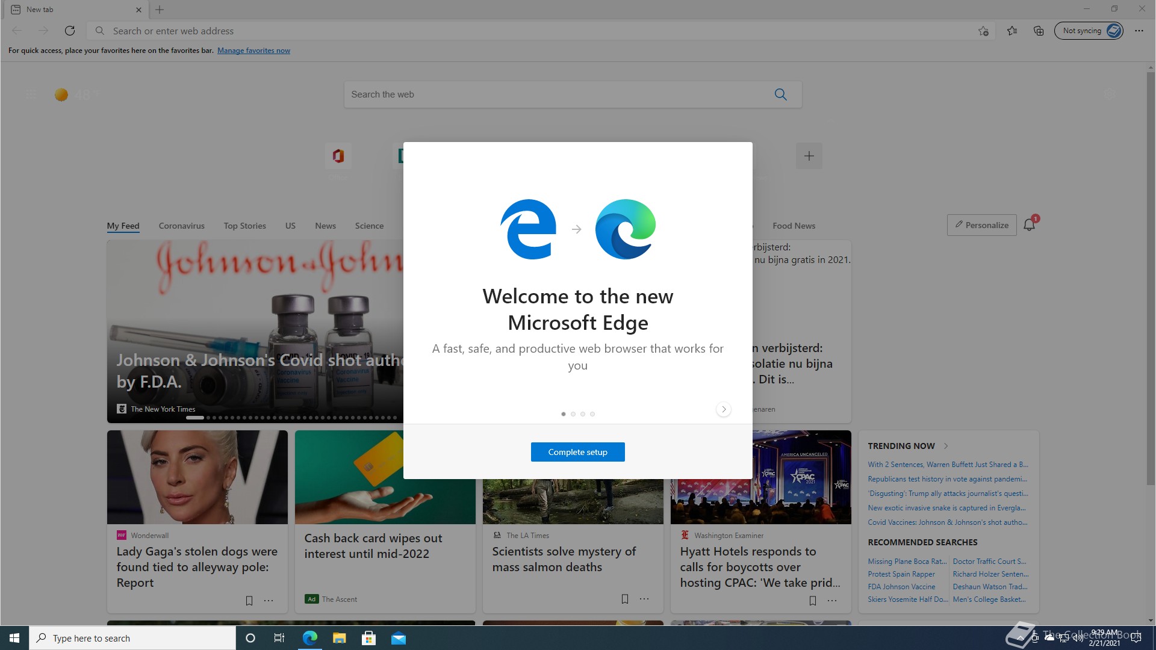Screen dimensions: 1156x650
Task: Open the Favorites list icon
Action: [1012, 31]
